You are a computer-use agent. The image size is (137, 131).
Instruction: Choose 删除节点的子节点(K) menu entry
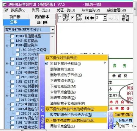[76, 75]
